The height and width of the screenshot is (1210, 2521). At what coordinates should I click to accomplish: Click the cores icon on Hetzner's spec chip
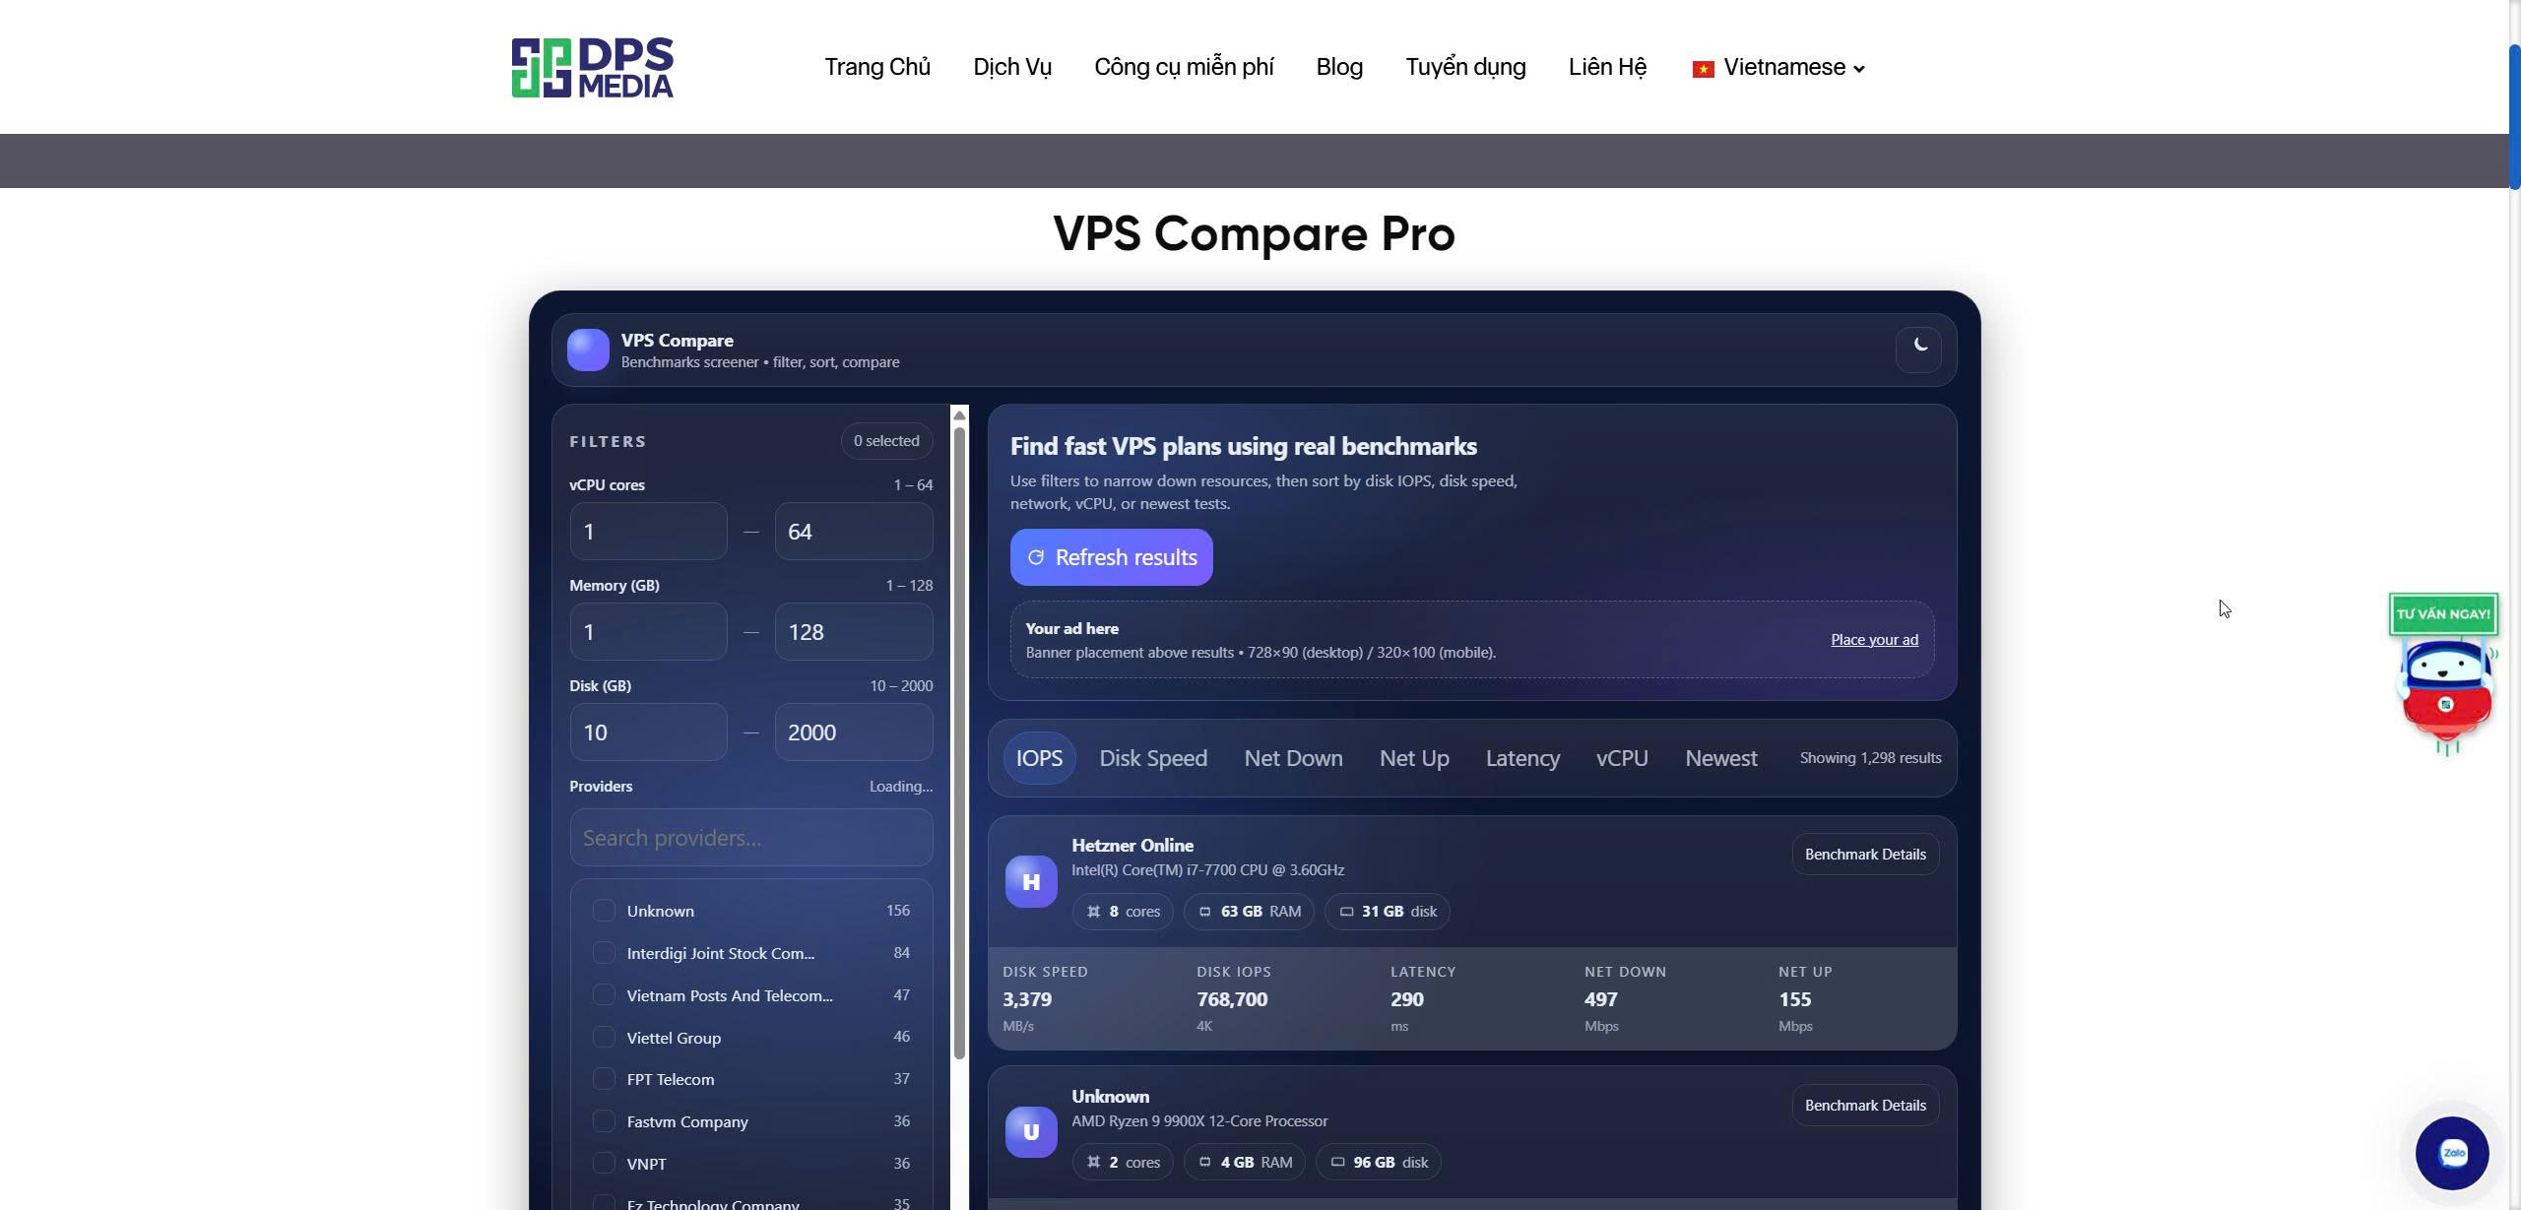pyautogui.click(x=1093, y=911)
